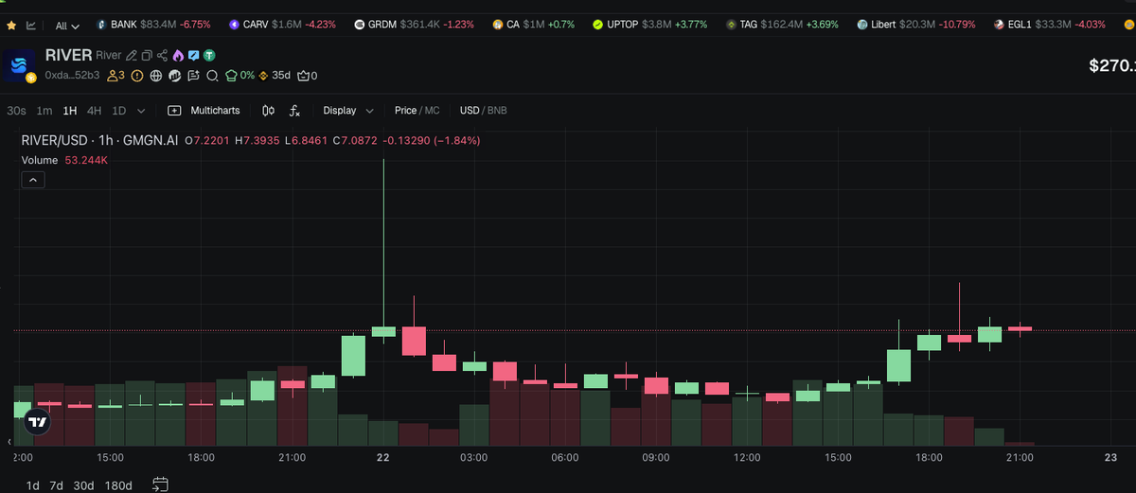Open the Libert token in ticker bar
This screenshot has width=1136, height=493.
(915, 24)
